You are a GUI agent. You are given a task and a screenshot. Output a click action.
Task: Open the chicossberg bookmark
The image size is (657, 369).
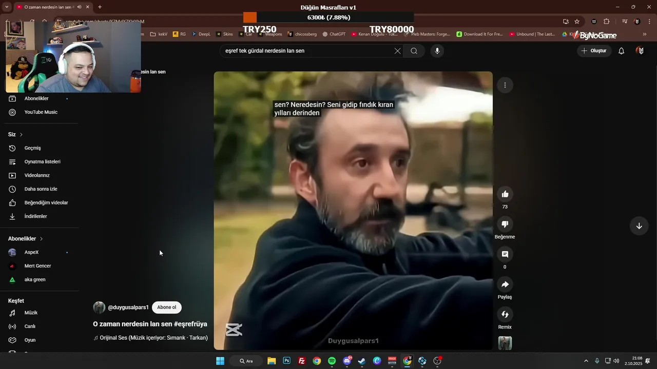pyautogui.click(x=302, y=34)
